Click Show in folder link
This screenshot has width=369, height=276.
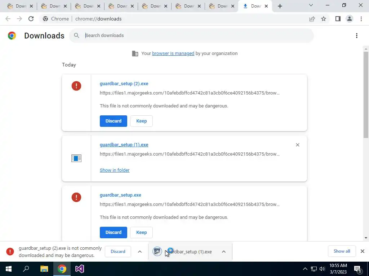coord(115,170)
